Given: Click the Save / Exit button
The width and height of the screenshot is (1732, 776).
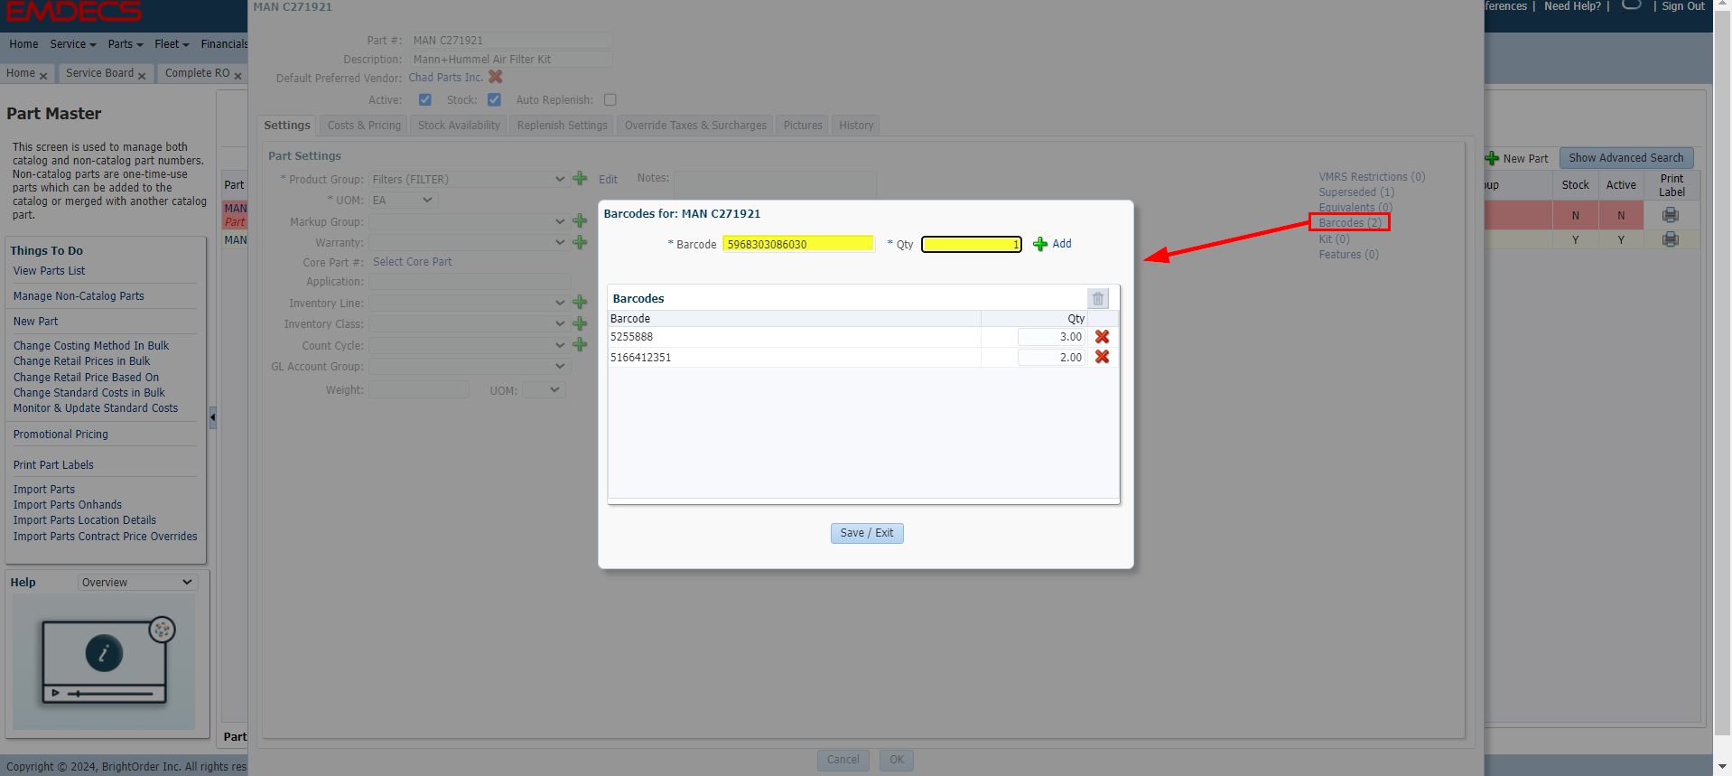Looking at the screenshot, I should point(867,533).
